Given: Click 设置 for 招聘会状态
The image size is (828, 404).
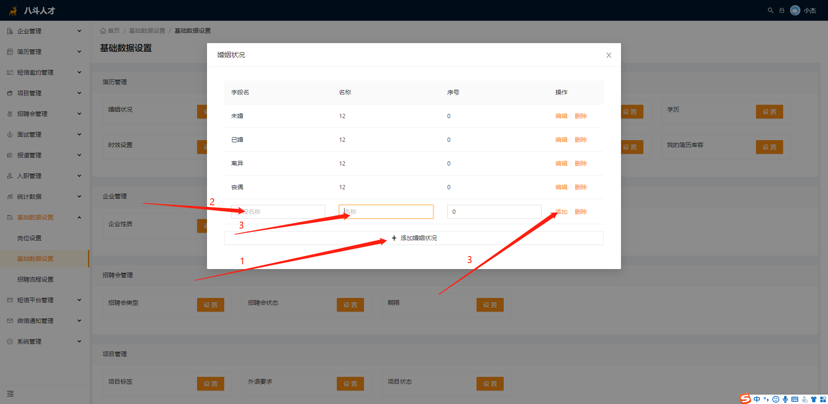Looking at the screenshot, I should (350, 305).
